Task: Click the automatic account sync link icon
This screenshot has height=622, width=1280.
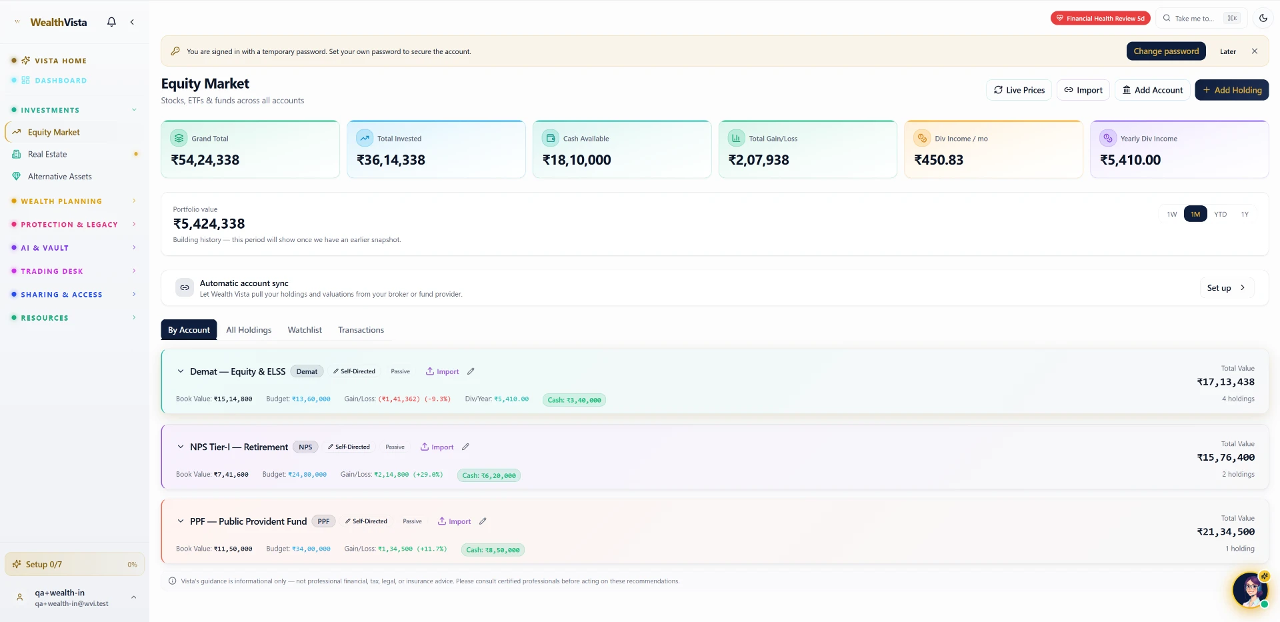Action: (x=185, y=287)
